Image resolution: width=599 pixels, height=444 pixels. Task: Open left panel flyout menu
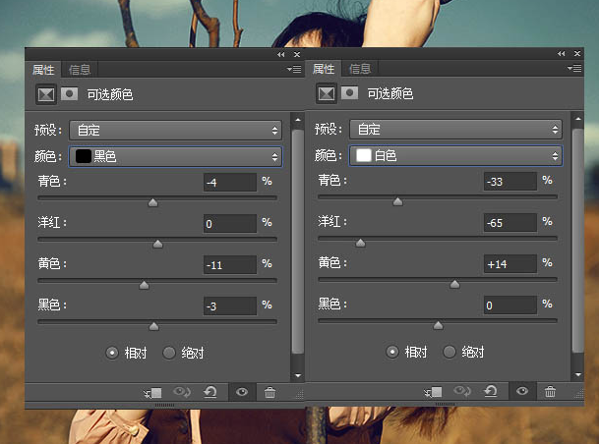pyautogui.click(x=294, y=69)
